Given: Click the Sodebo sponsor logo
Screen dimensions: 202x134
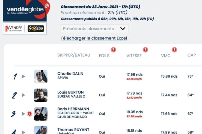Looking at the screenshot, I should point(36,28).
